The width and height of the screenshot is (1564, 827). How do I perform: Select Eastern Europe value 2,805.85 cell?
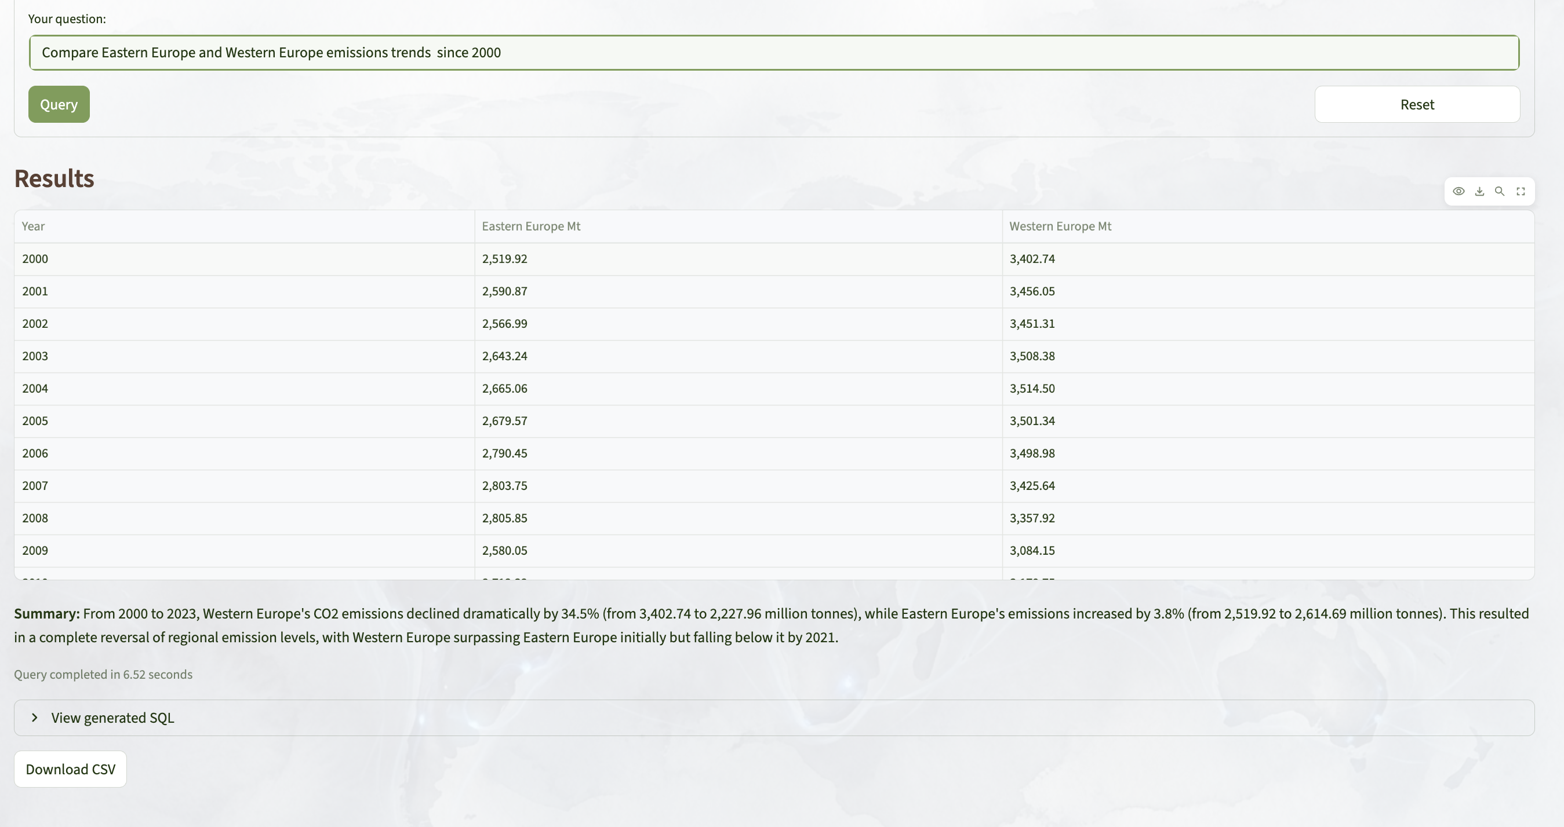tap(504, 518)
